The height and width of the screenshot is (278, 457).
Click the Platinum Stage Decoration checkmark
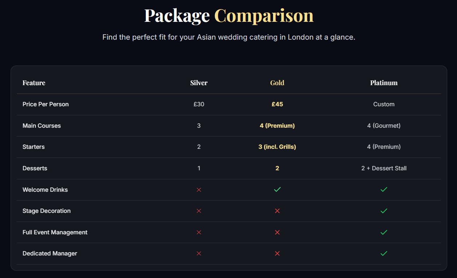pos(384,211)
